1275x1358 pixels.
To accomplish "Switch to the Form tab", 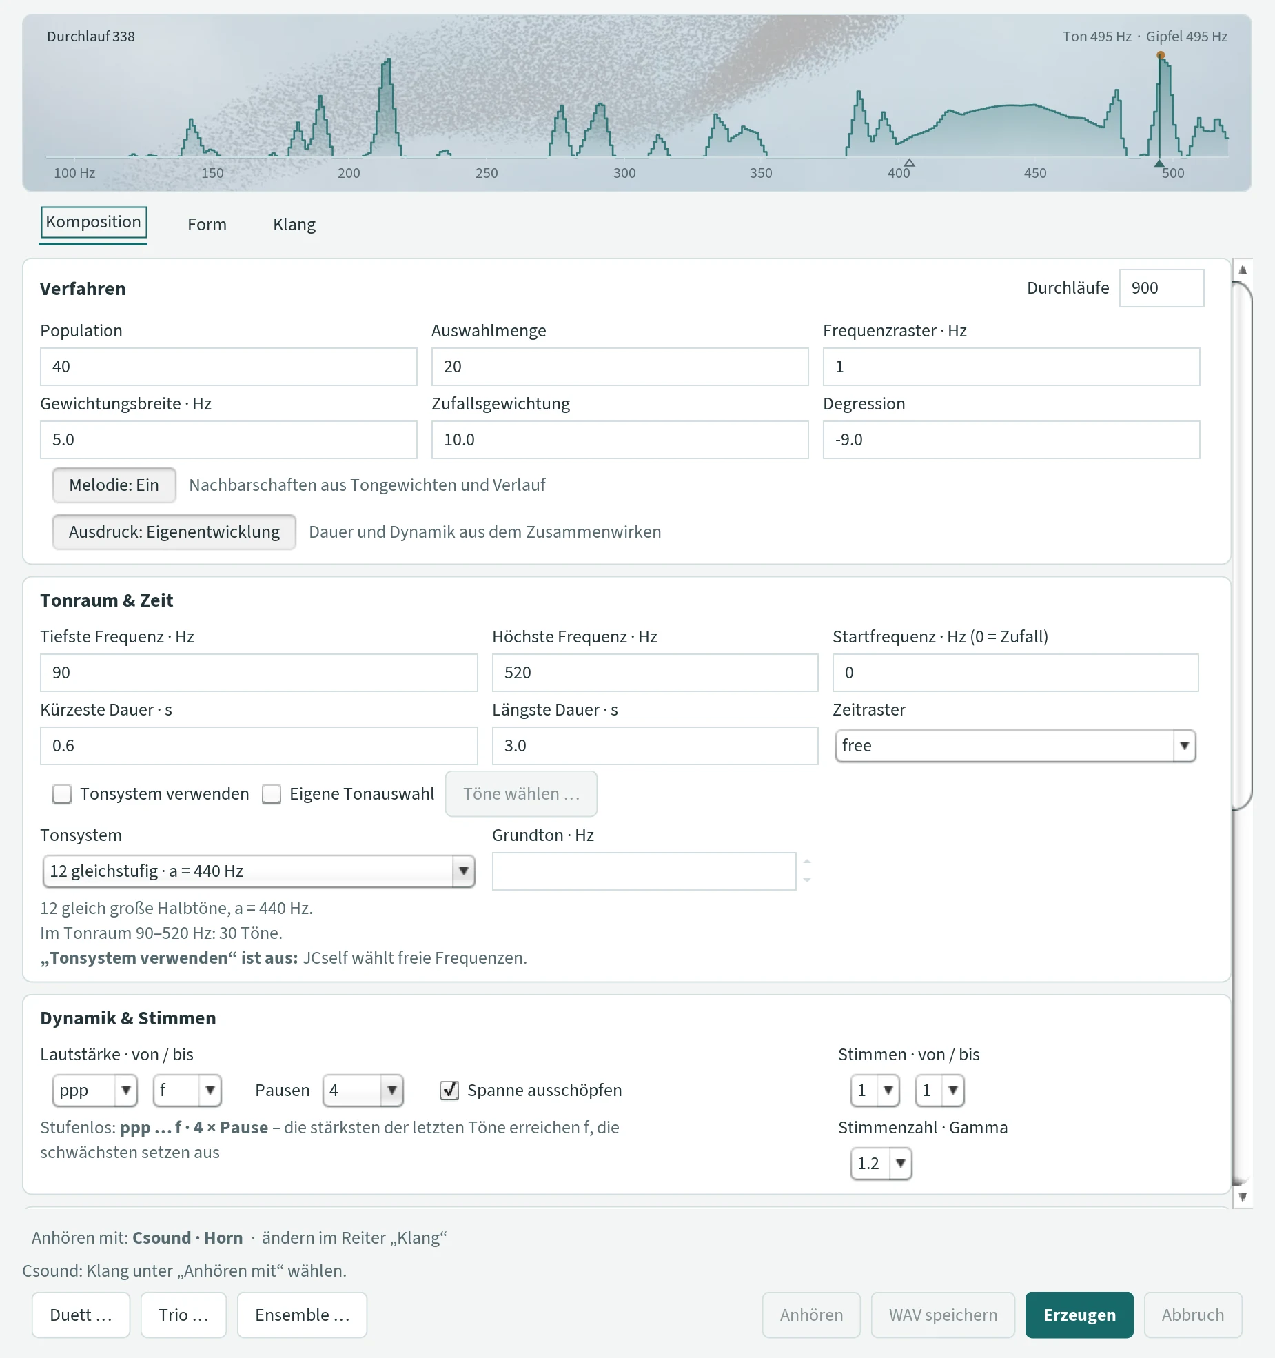I will tap(207, 225).
